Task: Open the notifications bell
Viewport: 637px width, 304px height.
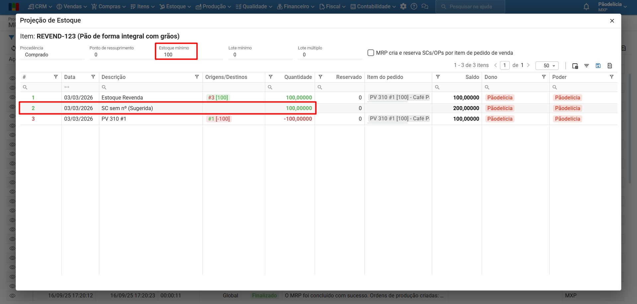Action: coord(586,7)
